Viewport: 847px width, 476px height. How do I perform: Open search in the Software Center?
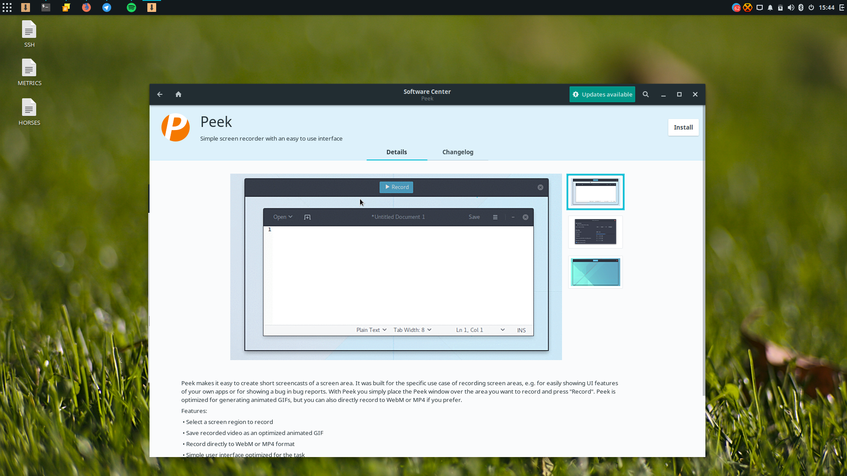point(645,94)
